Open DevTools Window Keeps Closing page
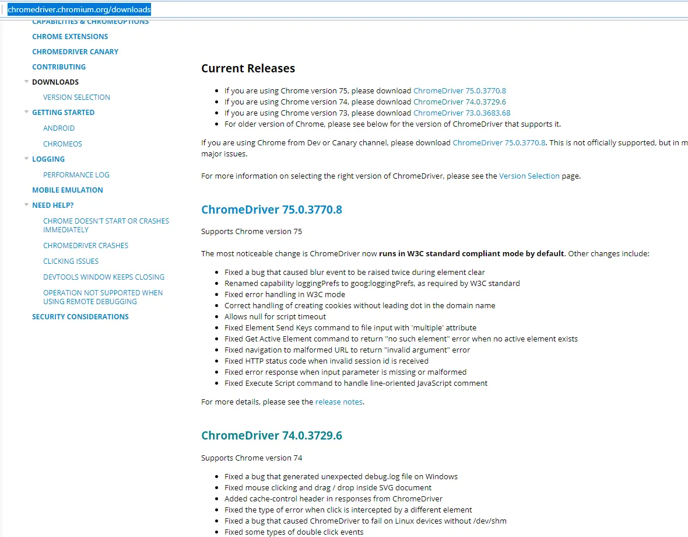 pos(104,277)
